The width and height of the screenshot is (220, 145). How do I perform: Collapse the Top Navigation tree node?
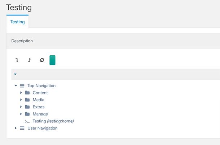click(x=16, y=86)
